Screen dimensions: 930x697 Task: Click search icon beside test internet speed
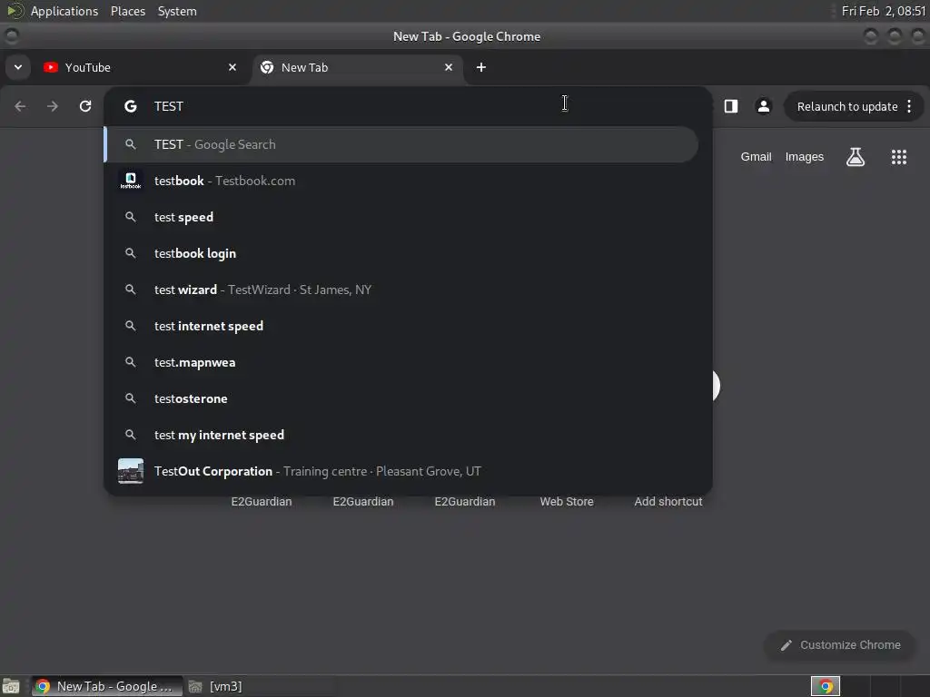pyautogui.click(x=131, y=326)
